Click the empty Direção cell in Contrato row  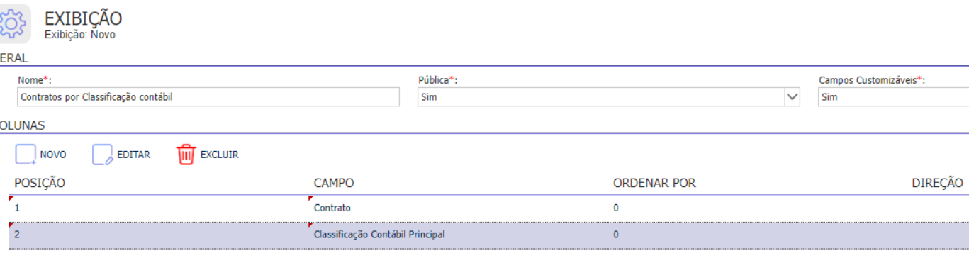tap(938, 208)
